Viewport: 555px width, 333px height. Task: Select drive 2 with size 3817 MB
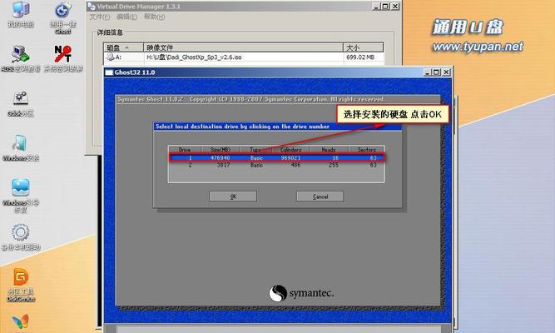tap(276, 165)
